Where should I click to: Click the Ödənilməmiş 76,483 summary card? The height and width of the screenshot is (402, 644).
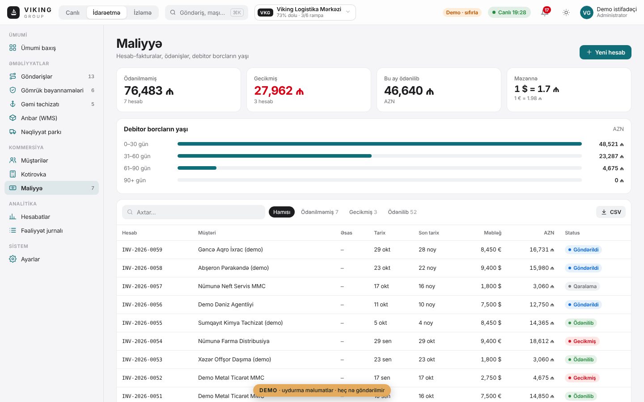pyautogui.click(x=178, y=90)
